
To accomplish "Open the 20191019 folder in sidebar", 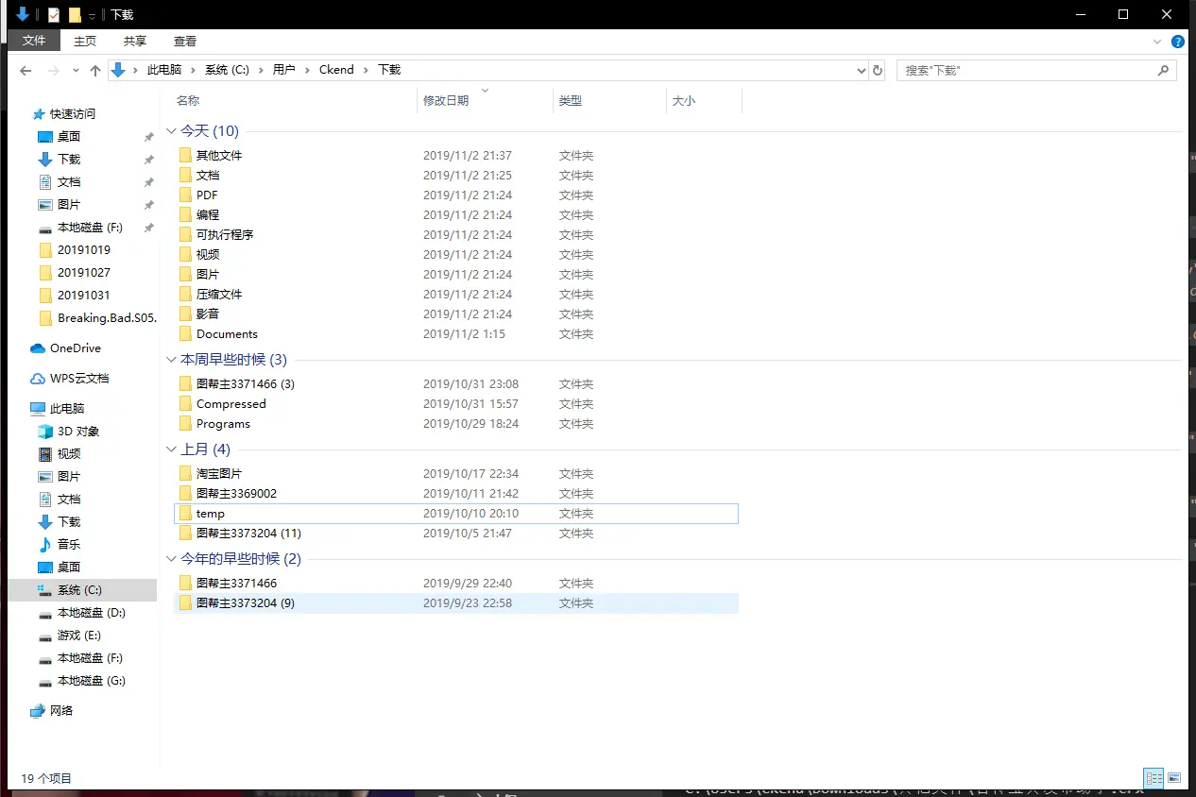I will click(83, 249).
